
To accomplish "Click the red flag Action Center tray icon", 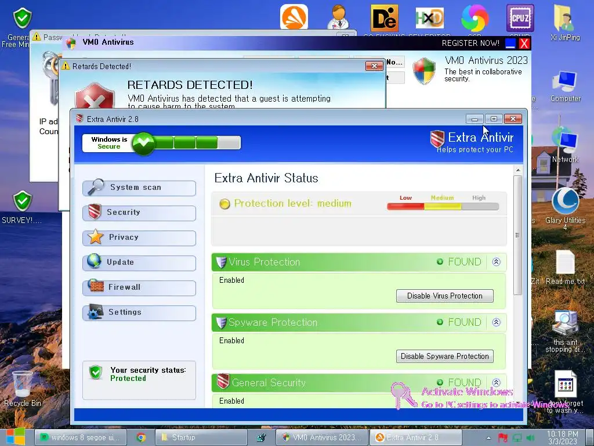I will 503,438.
